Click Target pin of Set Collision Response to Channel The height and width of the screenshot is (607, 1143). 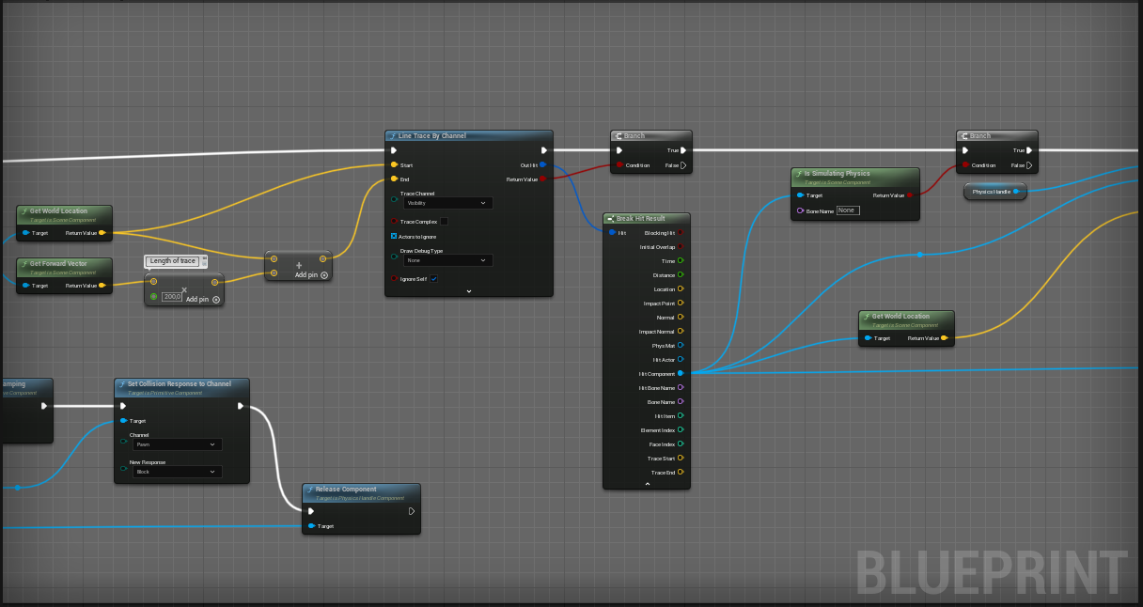[x=123, y=421]
